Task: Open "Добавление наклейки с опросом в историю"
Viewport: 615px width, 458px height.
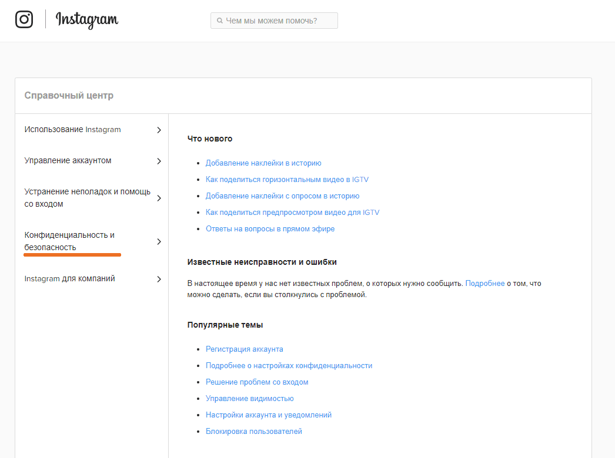Action: (282, 196)
